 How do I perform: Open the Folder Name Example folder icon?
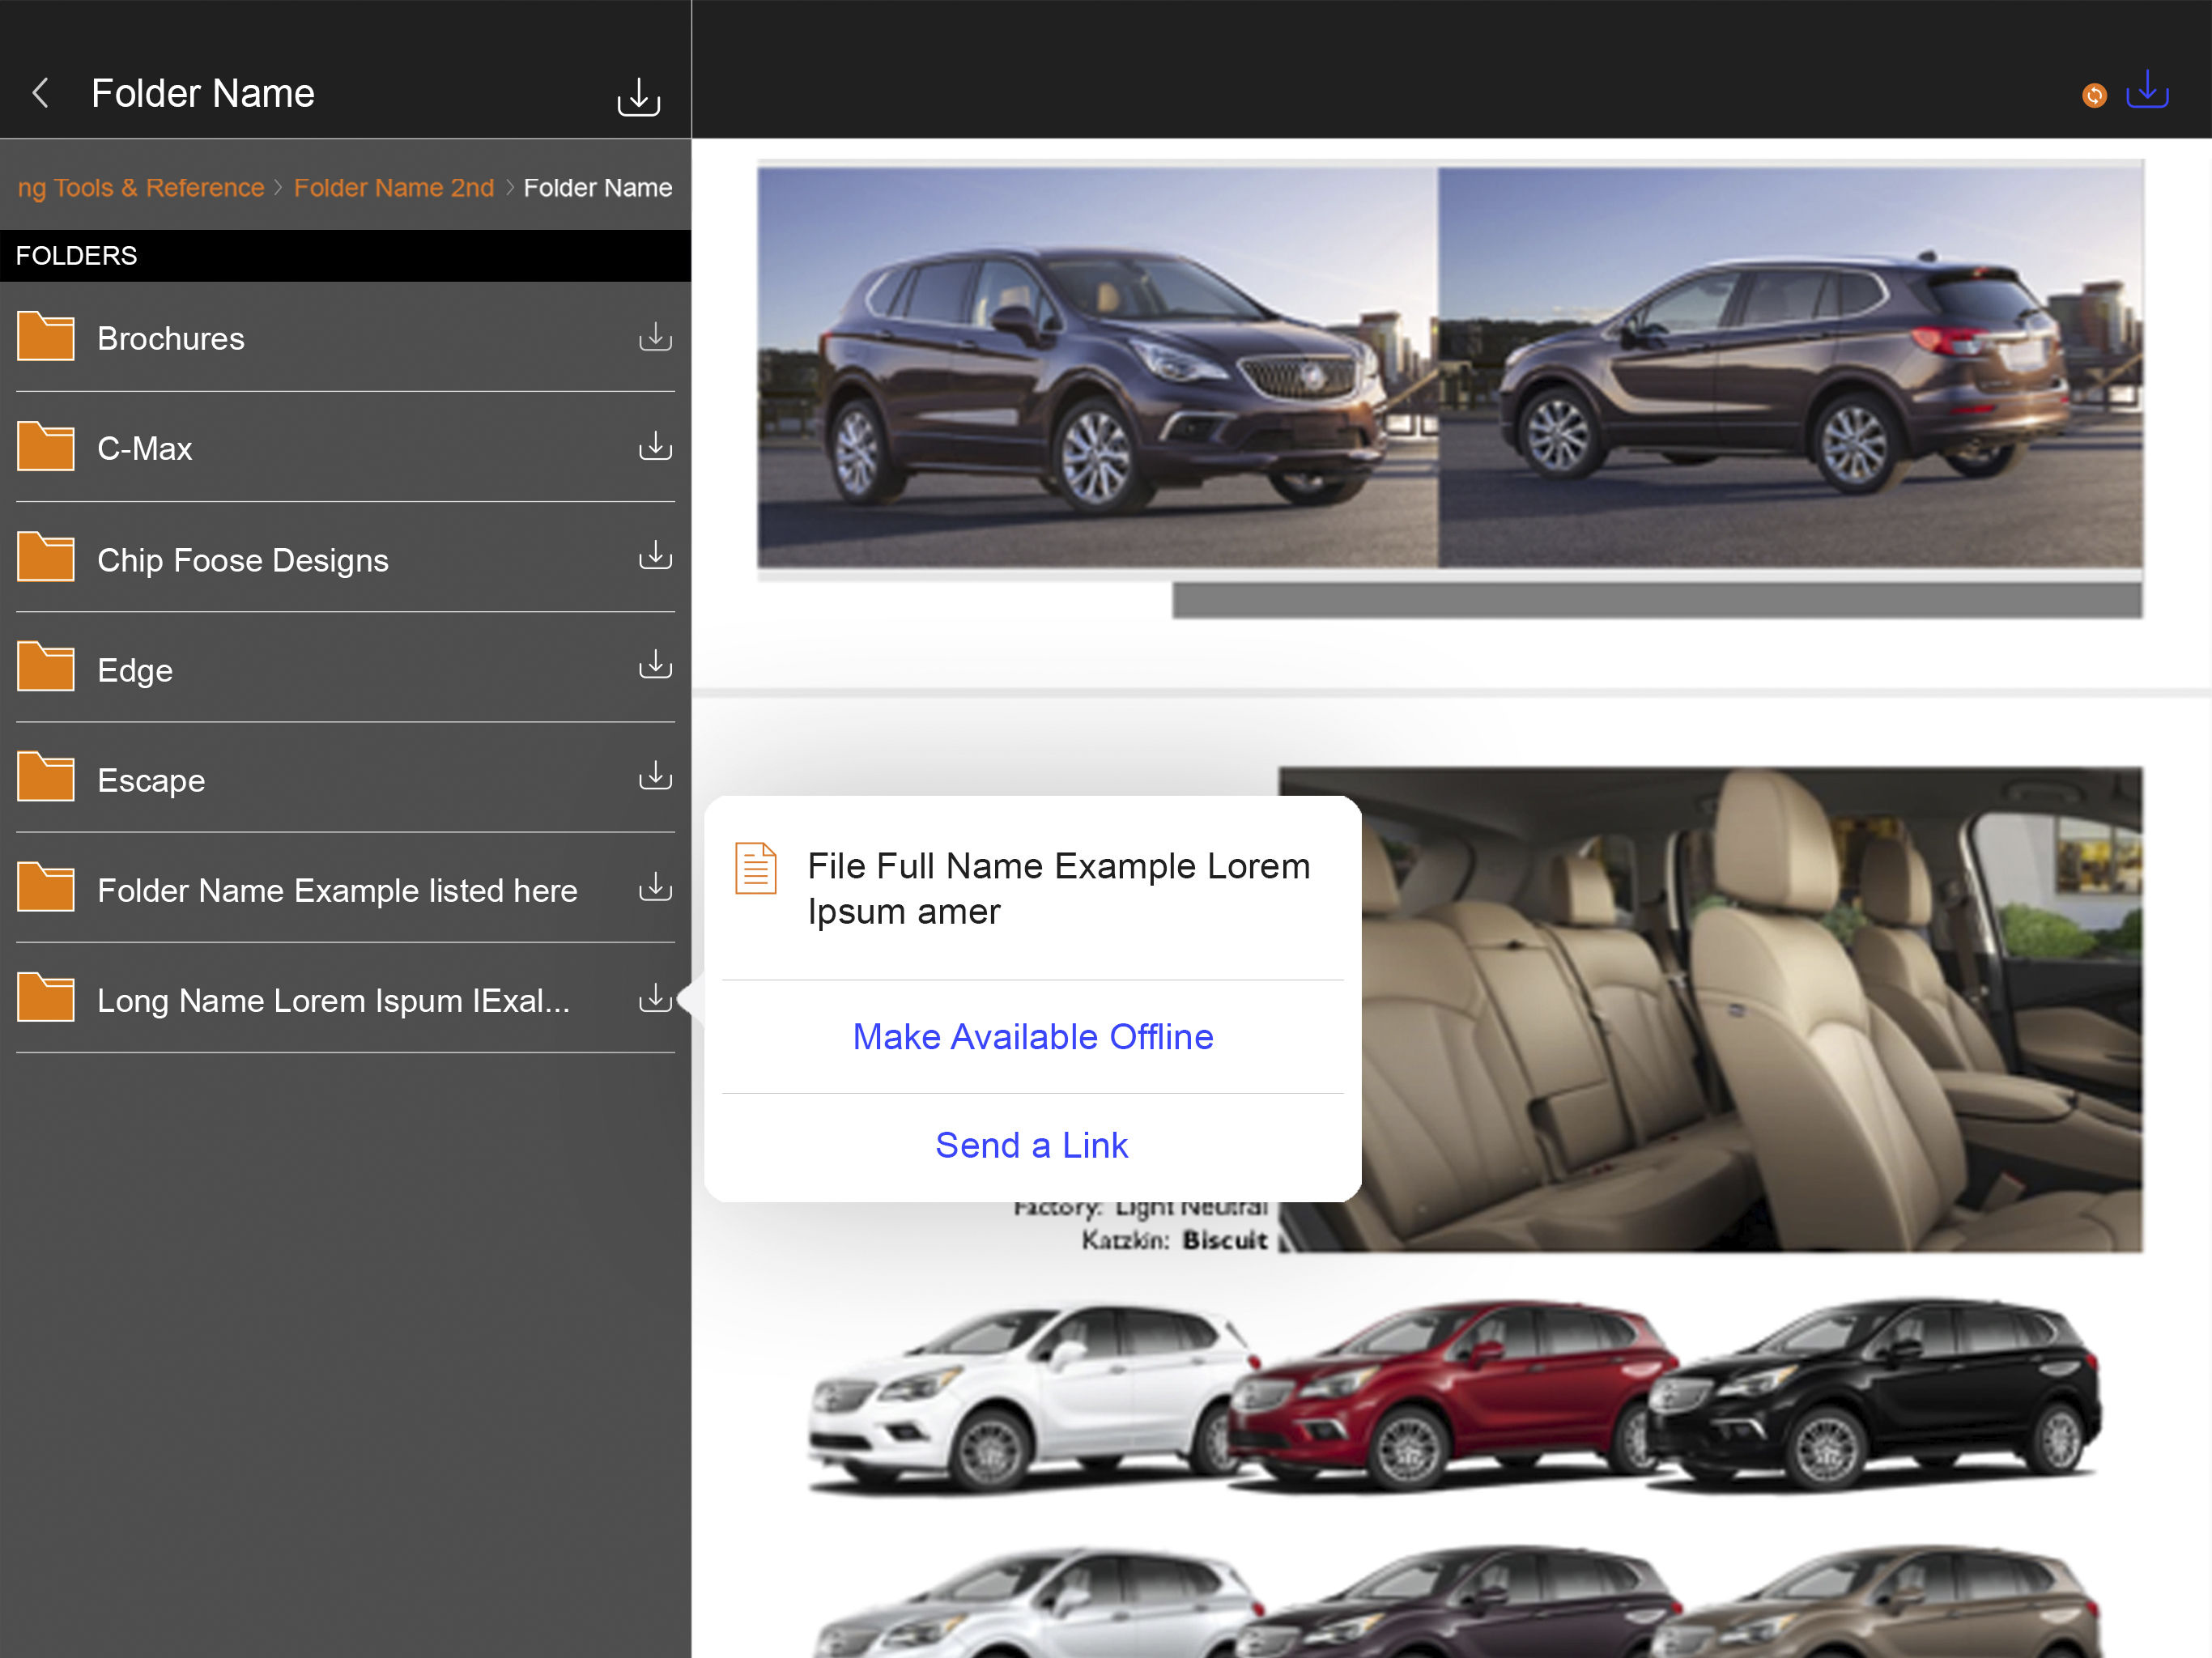point(45,887)
